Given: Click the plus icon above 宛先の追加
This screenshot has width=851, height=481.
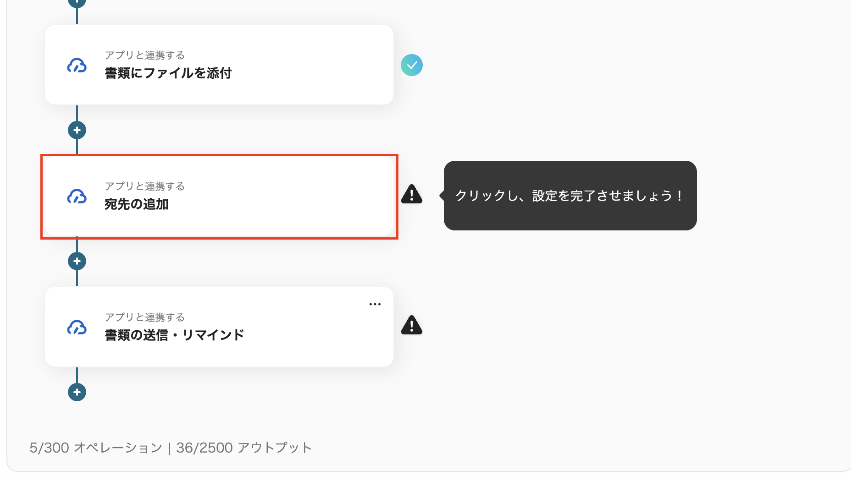Looking at the screenshot, I should (x=77, y=130).
